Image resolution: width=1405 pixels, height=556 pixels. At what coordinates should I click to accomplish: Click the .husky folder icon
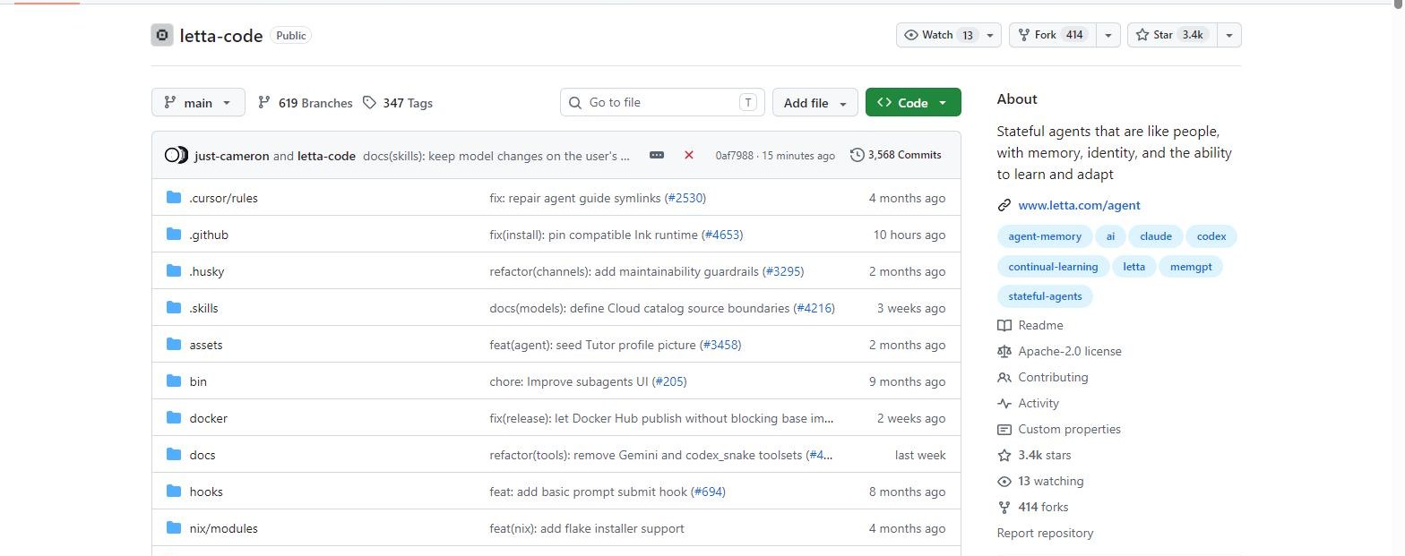point(174,271)
